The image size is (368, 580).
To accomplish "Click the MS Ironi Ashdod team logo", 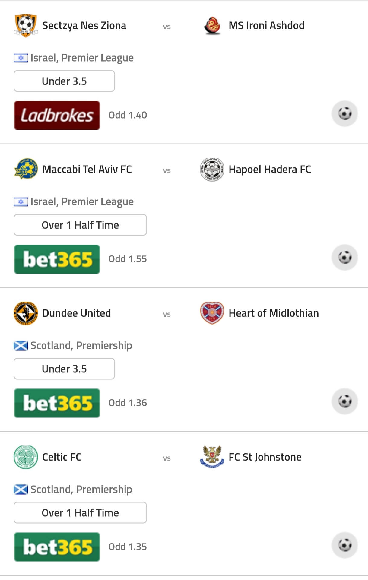I will click(x=212, y=26).
